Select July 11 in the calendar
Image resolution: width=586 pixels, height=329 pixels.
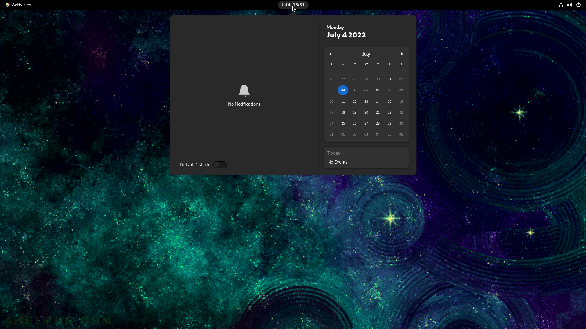[343, 101]
